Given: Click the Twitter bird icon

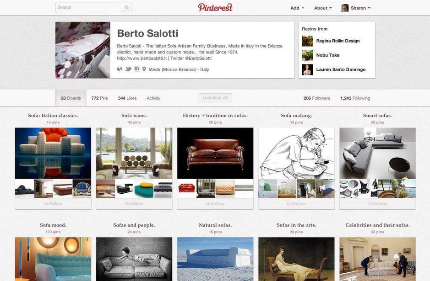Looking at the screenshot, I should pyautogui.click(x=128, y=69).
